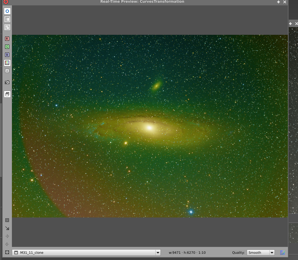Close the right background window
The image size is (298, 260).
pos(297,24)
